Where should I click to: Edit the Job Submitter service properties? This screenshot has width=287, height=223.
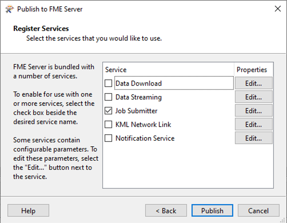point(253,110)
